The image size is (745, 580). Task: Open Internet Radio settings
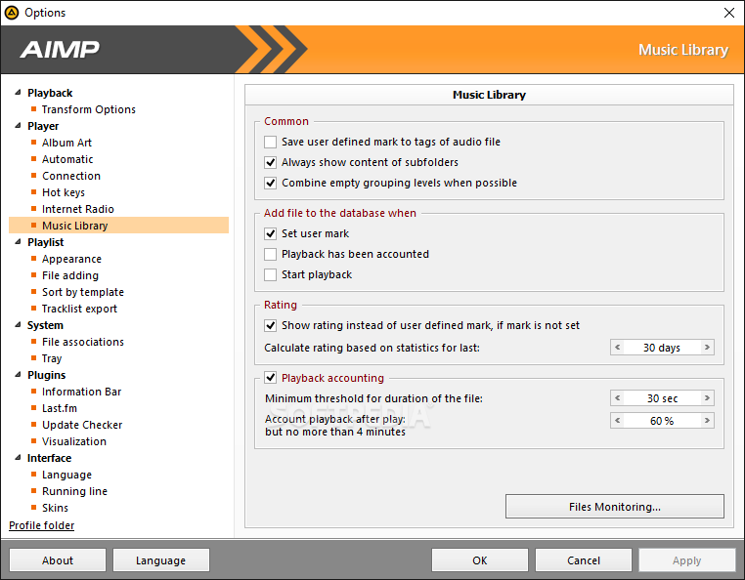tap(78, 209)
